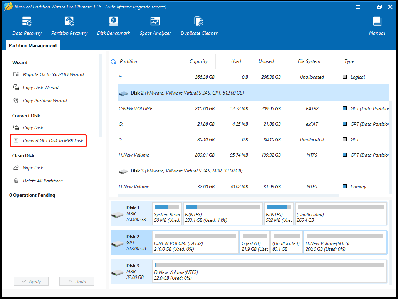Viewport: 398px width, 299px height.
Task: Click the Undo button
Action: pyautogui.click(x=77, y=281)
